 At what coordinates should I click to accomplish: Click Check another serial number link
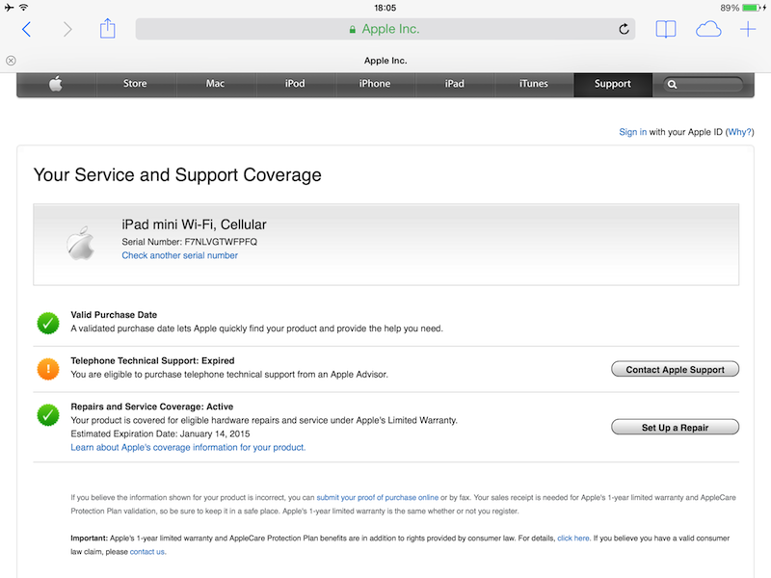[180, 255]
